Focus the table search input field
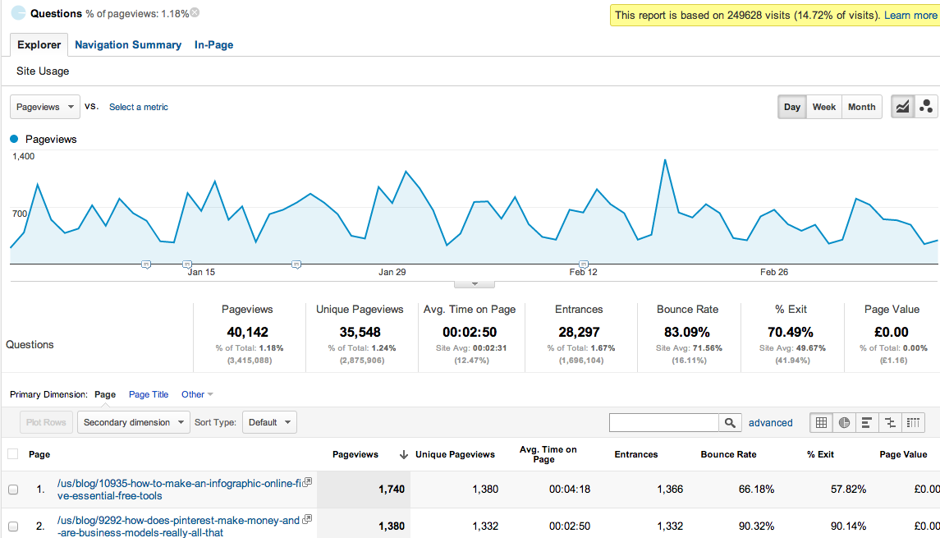Viewport: 940px width, 538px height. 663,423
